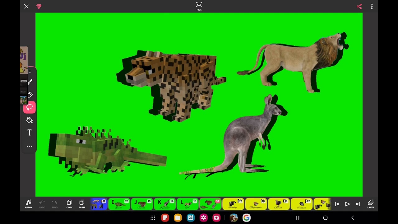Tap the pixelated iguana on canvas
This screenshot has width=398, height=224.
coord(107,152)
